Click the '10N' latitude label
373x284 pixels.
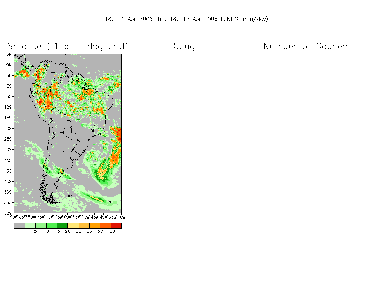click(x=7, y=65)
